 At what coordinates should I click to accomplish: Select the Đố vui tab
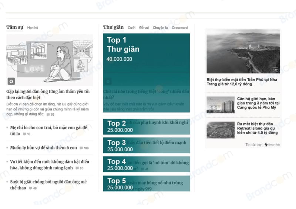coord(144,28)
